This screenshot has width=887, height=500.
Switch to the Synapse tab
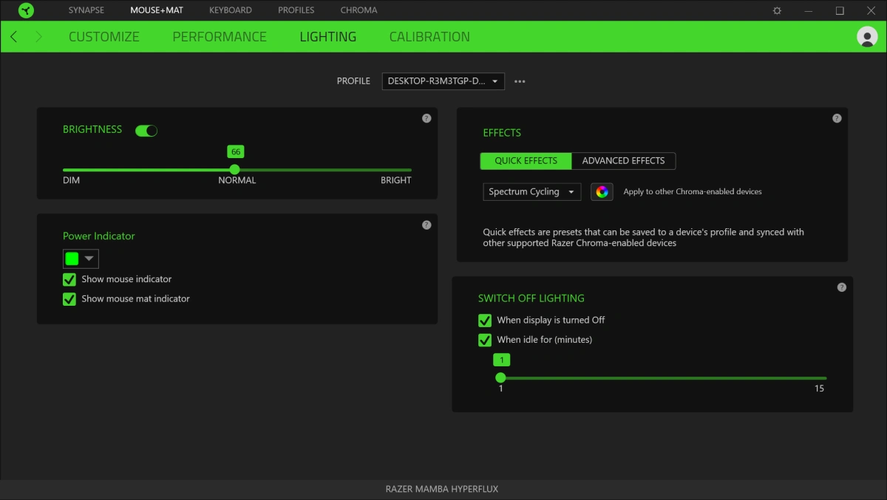point(86,10)
